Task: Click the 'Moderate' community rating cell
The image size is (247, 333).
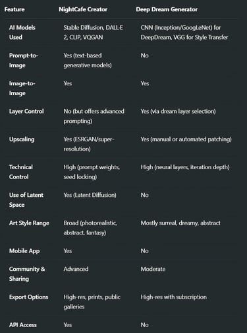Action: 153,269
